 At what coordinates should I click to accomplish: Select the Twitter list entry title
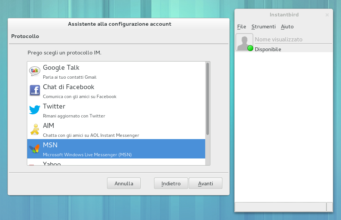54,106
